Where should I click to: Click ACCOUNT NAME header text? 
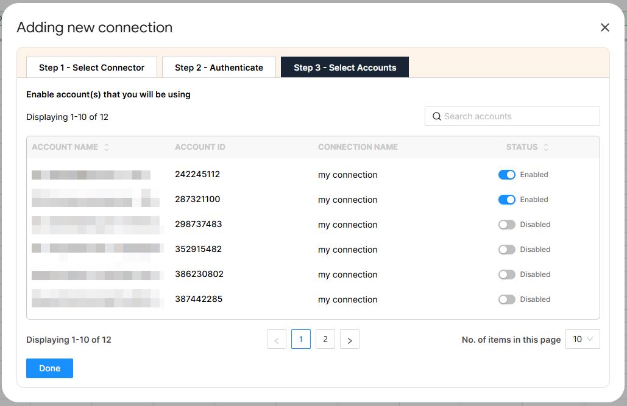click(65, 147)
